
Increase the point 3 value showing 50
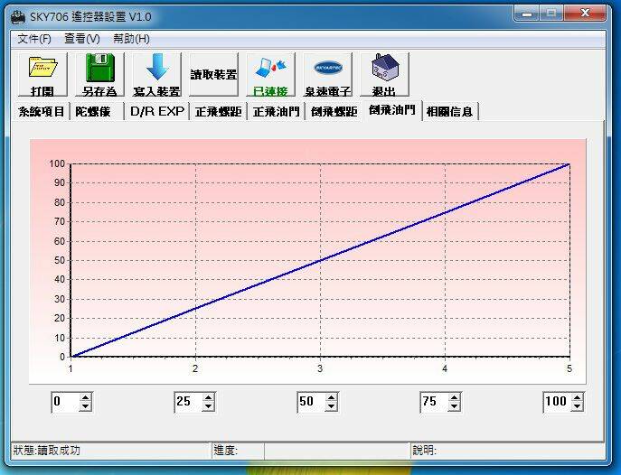[332, 397]
